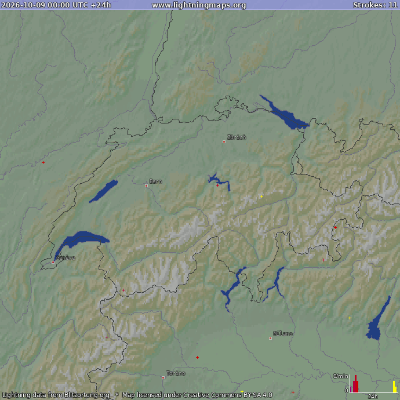Select the red stroke at bottom left of histogram
The height and width of the screenshot is (400, 400).
click(293, 392)
